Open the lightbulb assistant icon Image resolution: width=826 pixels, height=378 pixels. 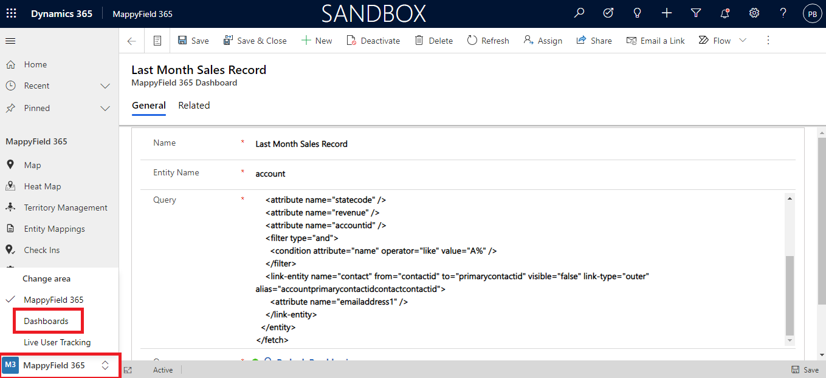pyautogui.click(x=638, y=13)
